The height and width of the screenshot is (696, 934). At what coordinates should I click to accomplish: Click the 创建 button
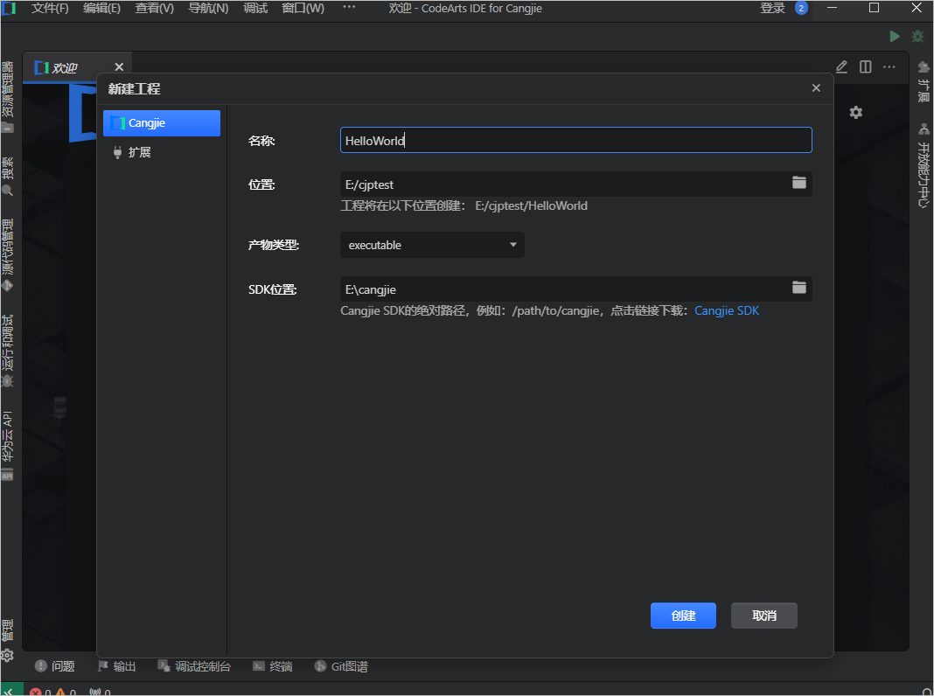tap(683, 615)
